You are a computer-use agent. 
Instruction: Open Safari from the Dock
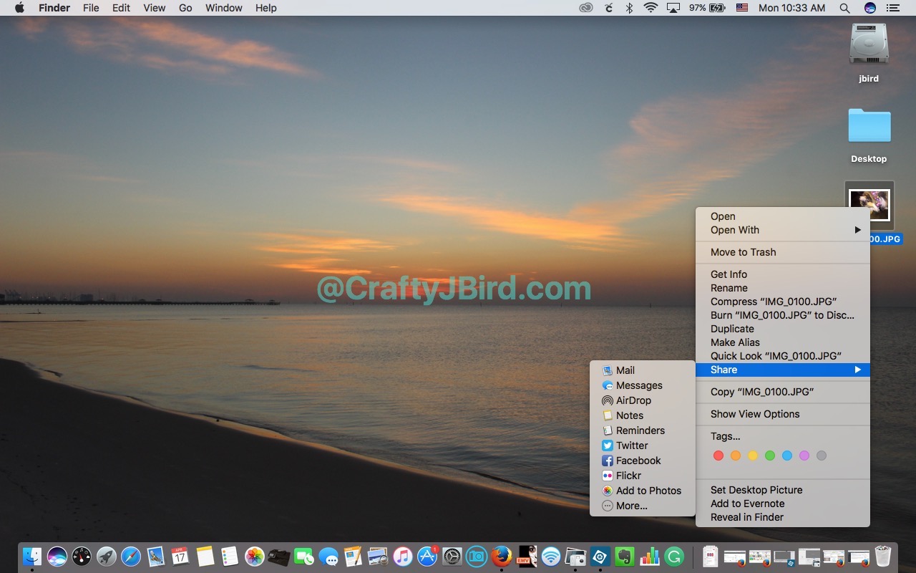tap(131, 556)
